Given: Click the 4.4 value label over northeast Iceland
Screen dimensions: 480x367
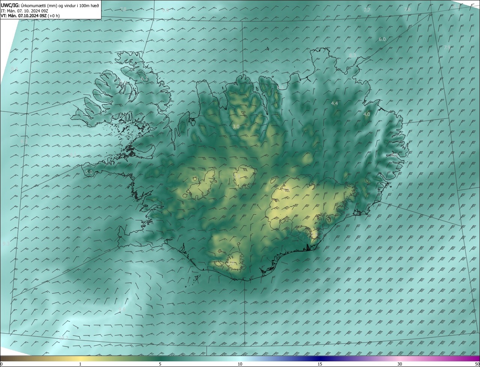Looking at the screenshot, I should click(x=334, y=103).
